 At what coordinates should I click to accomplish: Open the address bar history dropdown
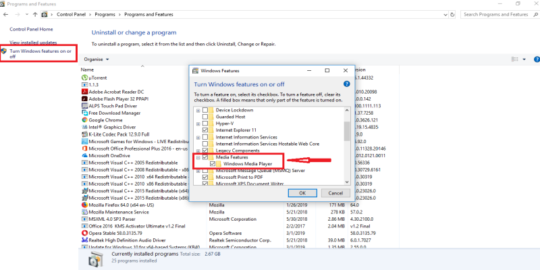click(446, 14)
